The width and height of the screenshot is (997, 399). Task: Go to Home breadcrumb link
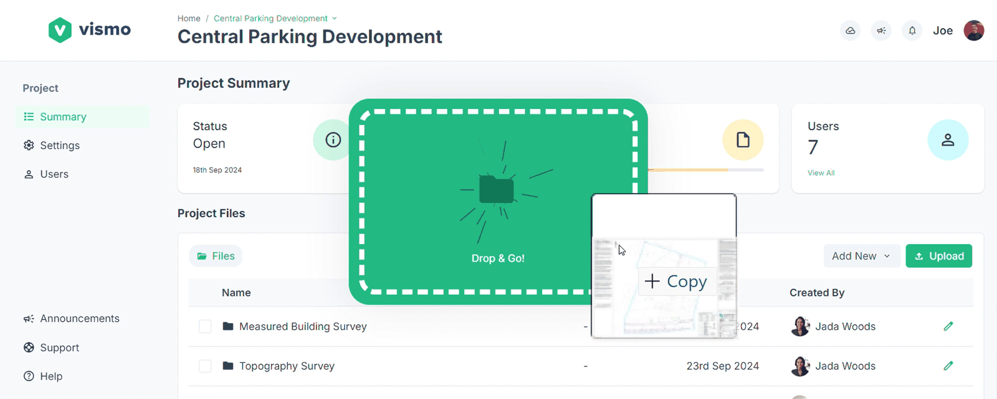point(189,19)
